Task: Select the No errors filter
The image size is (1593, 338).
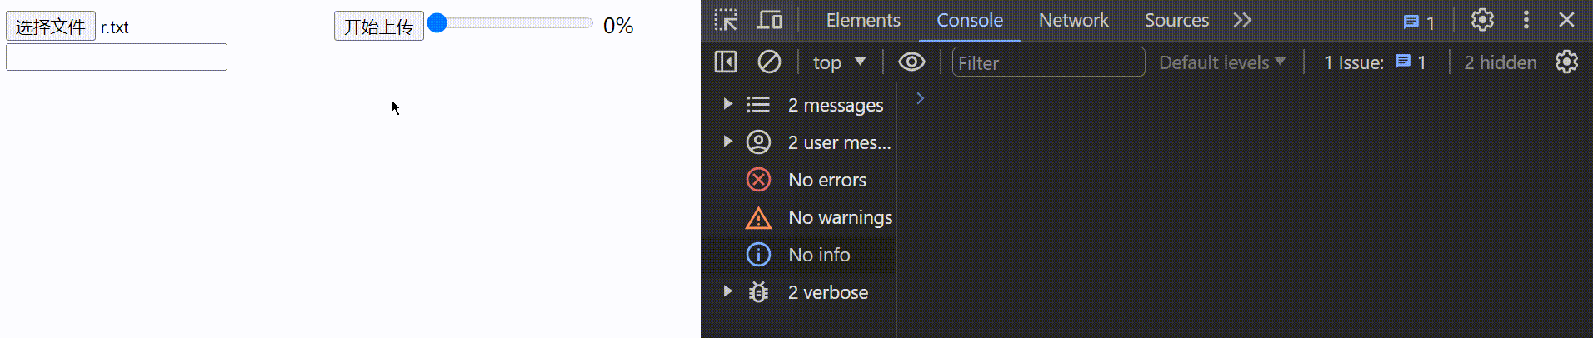Action: click(x=826, y=180)
